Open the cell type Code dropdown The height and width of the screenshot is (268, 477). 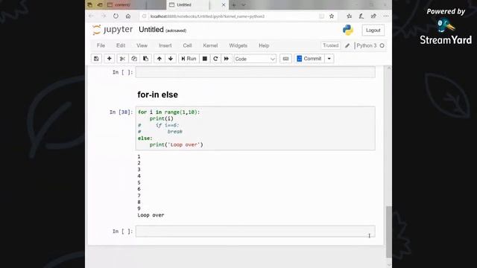pos(255,59)
